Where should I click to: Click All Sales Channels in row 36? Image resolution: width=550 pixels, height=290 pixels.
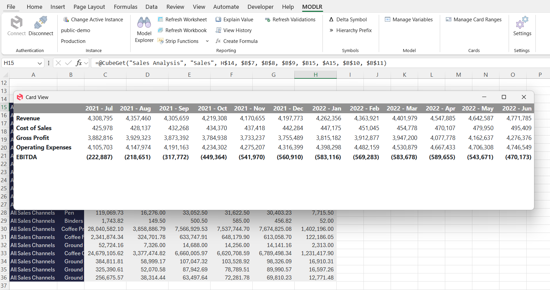coord(33,277)
